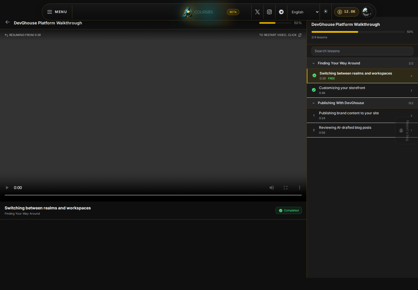
Task: Click green checkmark on Customizing your storefront
Action: pyautogui.click(x=314, y=90)
